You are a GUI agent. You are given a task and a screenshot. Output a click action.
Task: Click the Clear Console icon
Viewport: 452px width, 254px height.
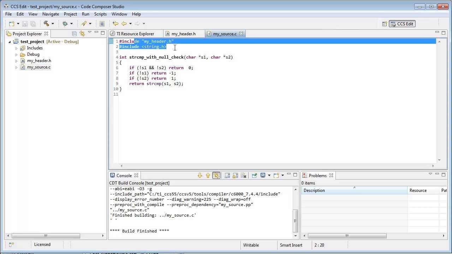click(243, 175)
